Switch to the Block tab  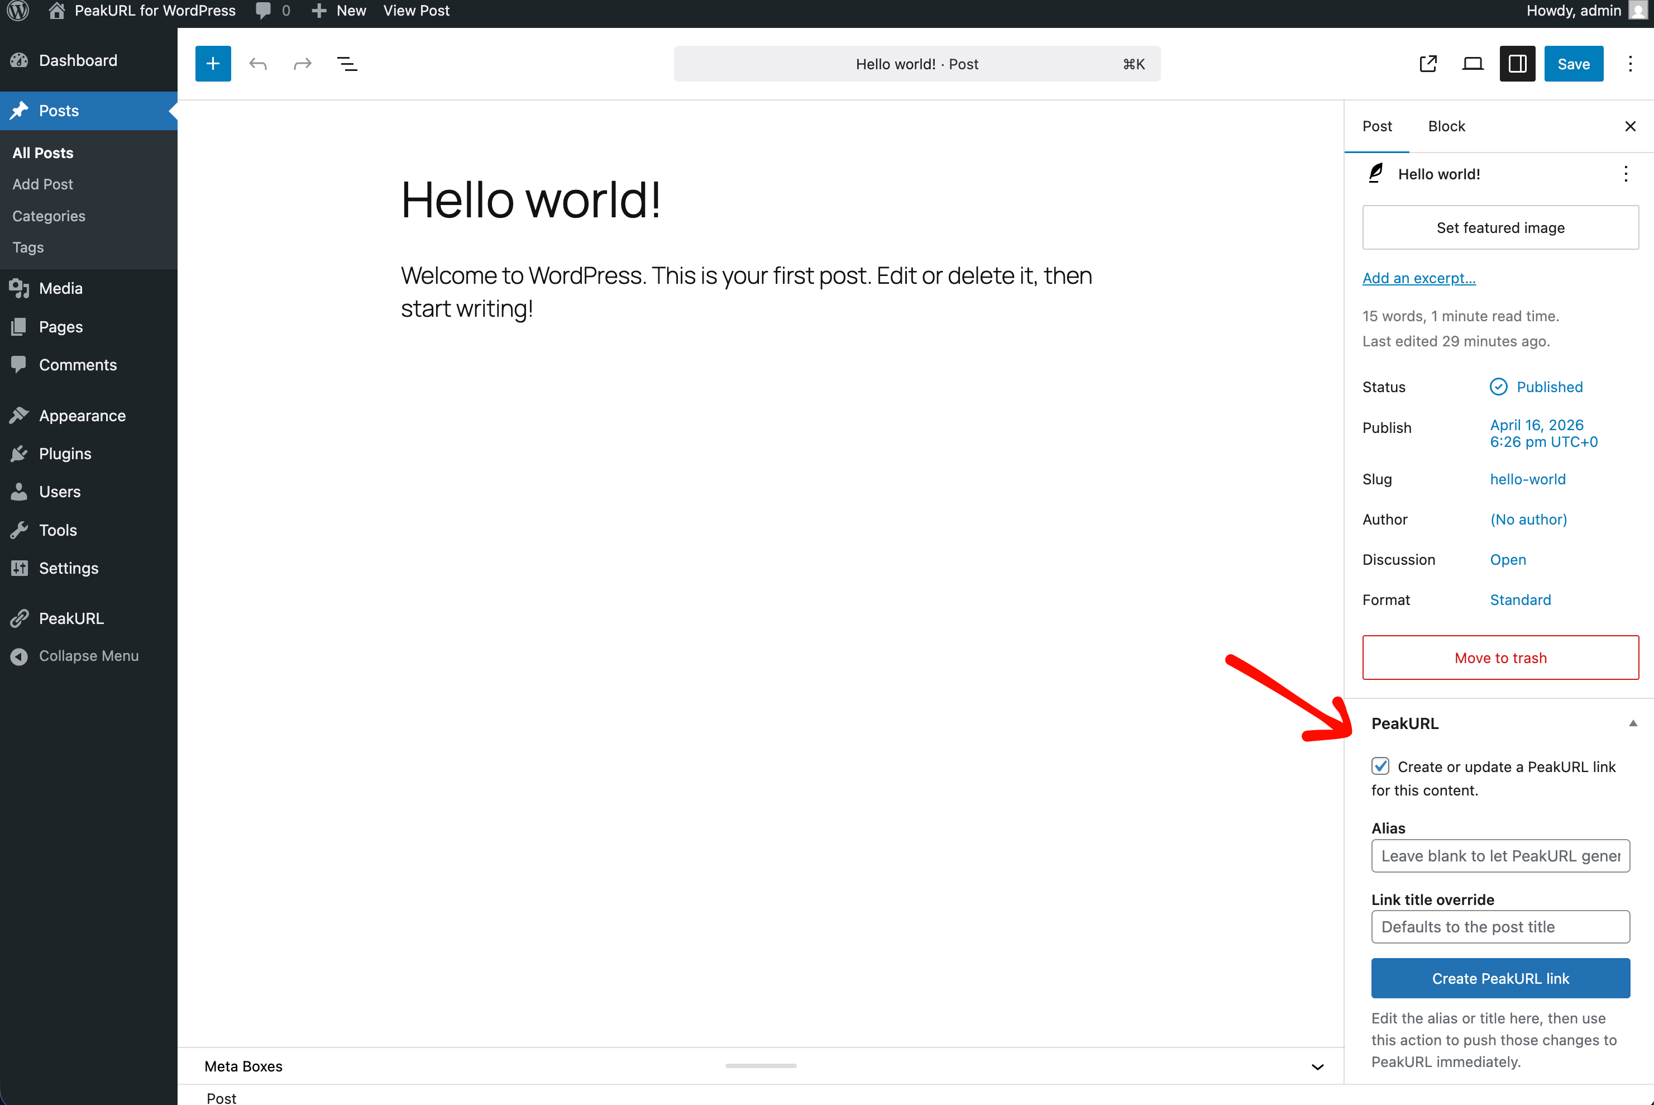coord(1446,126)
